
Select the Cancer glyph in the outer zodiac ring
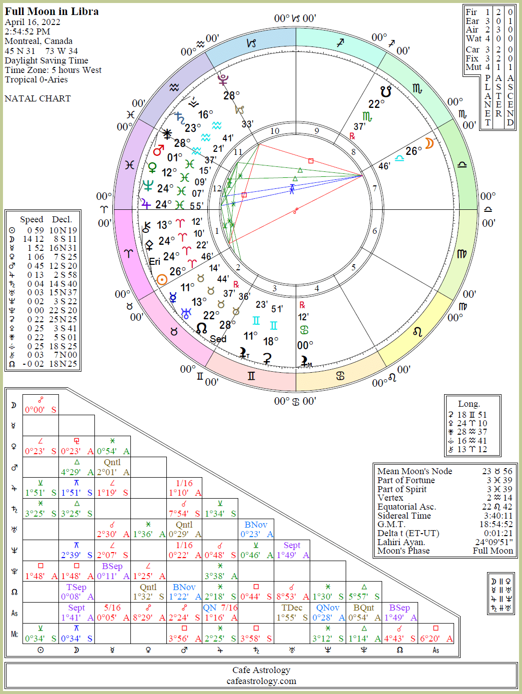point(341,376)
